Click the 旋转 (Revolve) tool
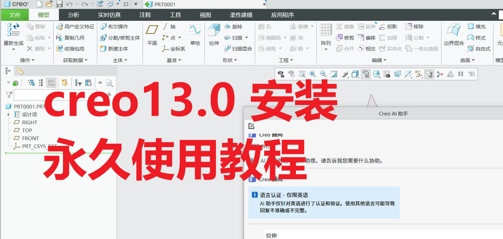The width and height of the screenshot is (503, 239). pyautogui.click(x=233, y=26)
